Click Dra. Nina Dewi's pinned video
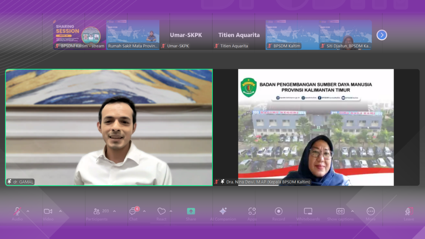The width and height of the screenshot is (425, 239). pyautogui.click(x=316, y=128)
